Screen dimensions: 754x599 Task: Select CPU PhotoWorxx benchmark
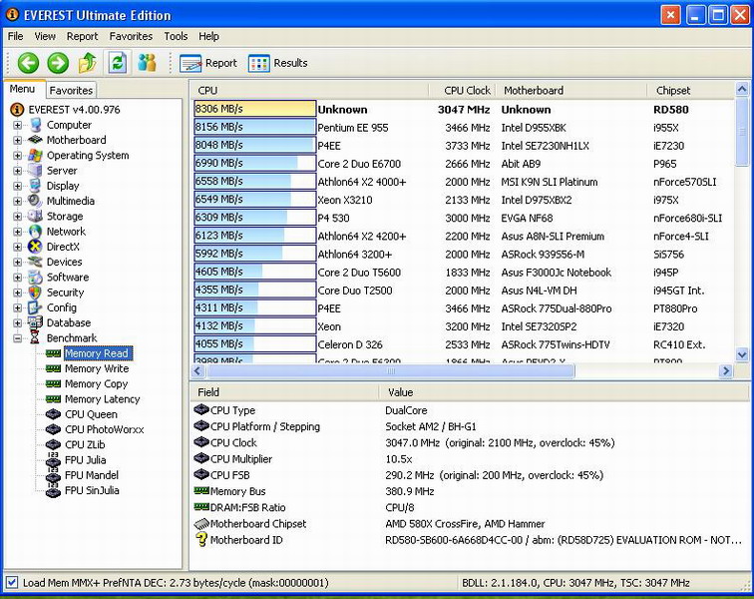click(x=105, y=429)
